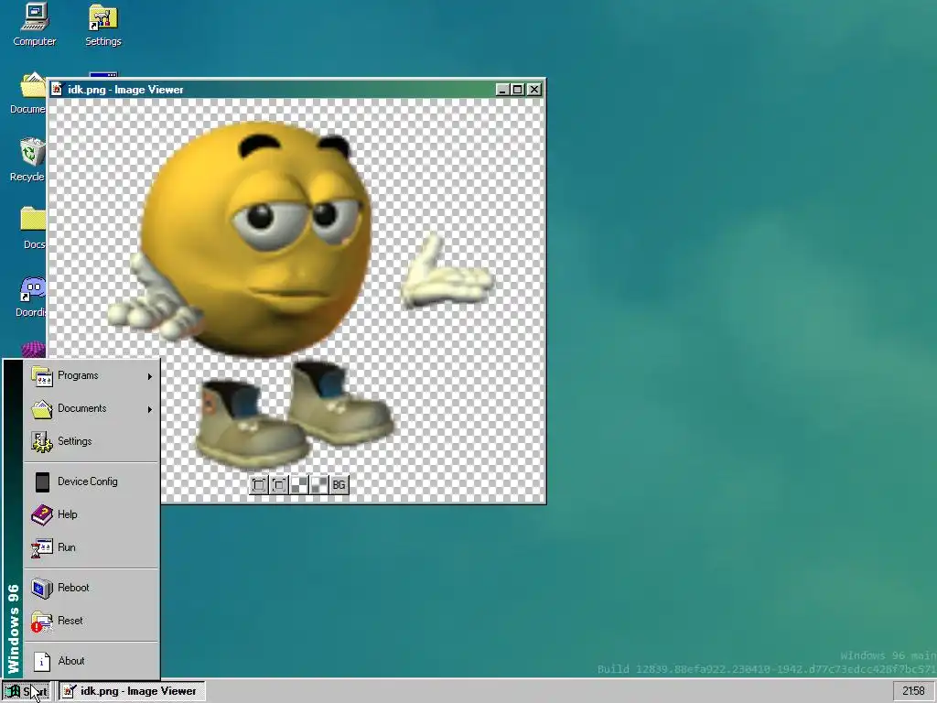Open the Settings desktop shortcut
This screenshot has width=937, height=703.
click(102, 25)
